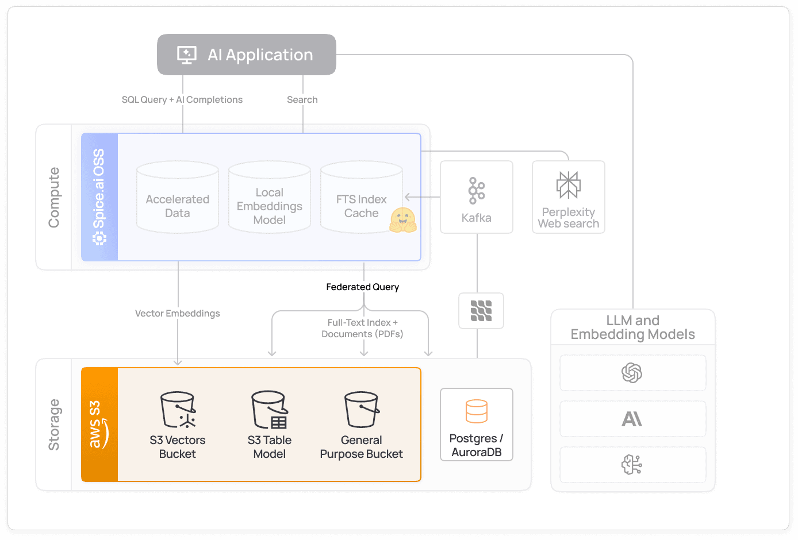
Task: Enable the FTS Index Cache node
Action: click(362, 197)
